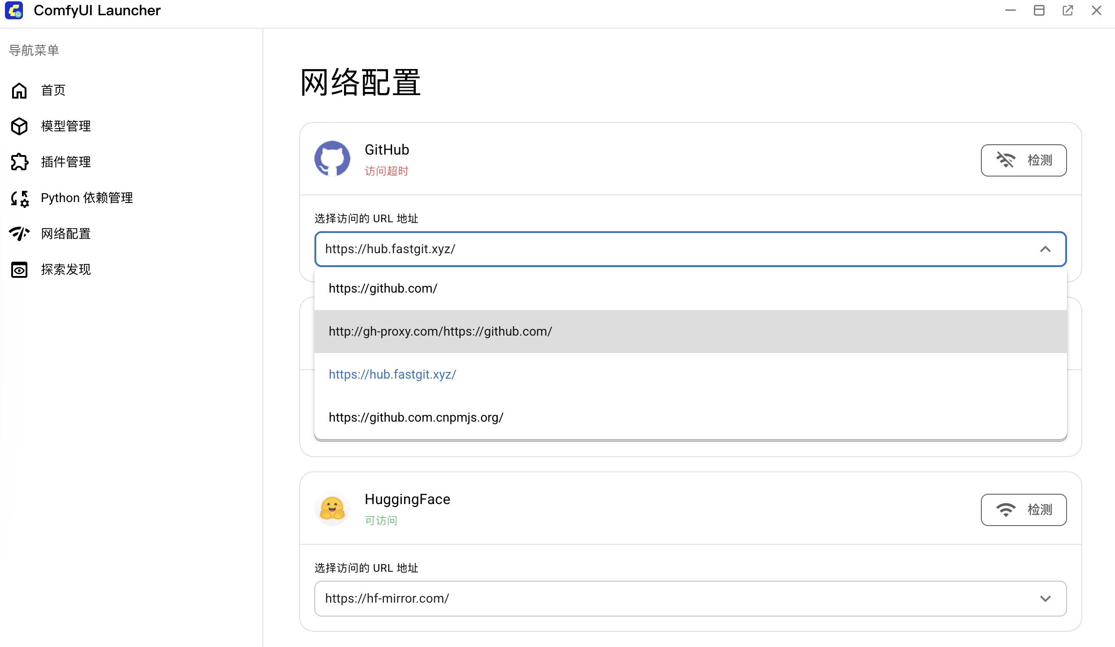
Task: Expand the HuggingFace mirror URL dropdown
Action: pyautogui.click(x=1046, y=598)
